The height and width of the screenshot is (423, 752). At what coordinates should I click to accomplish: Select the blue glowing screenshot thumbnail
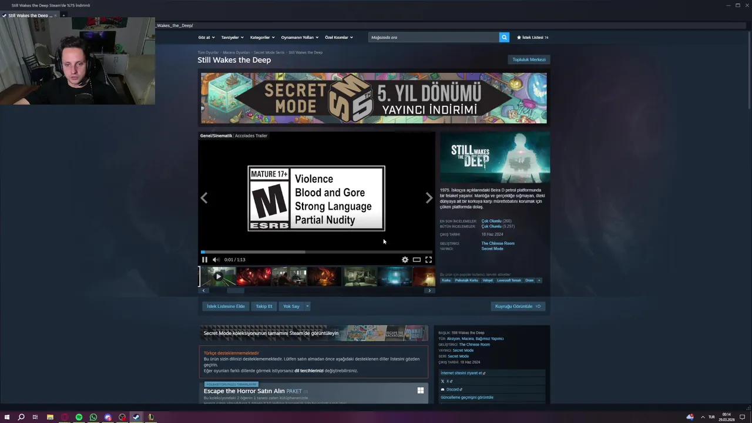(395, 276)
